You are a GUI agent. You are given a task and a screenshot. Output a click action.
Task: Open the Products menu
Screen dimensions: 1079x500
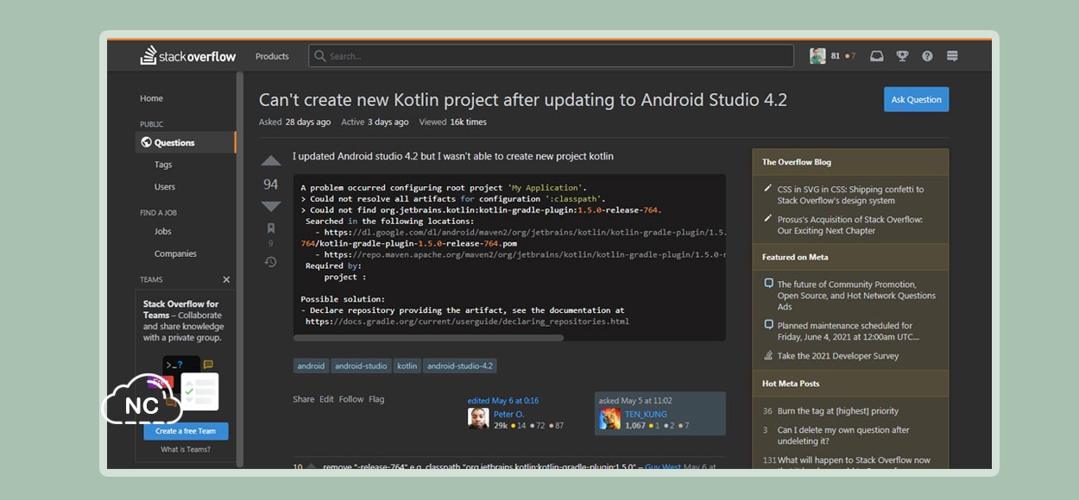[x=272, y=56]
